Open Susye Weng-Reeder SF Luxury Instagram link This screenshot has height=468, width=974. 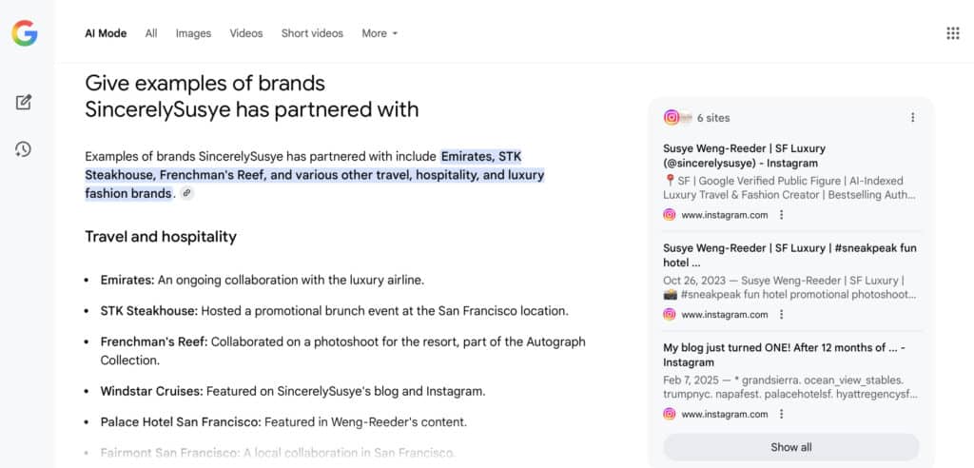point(744,156)
